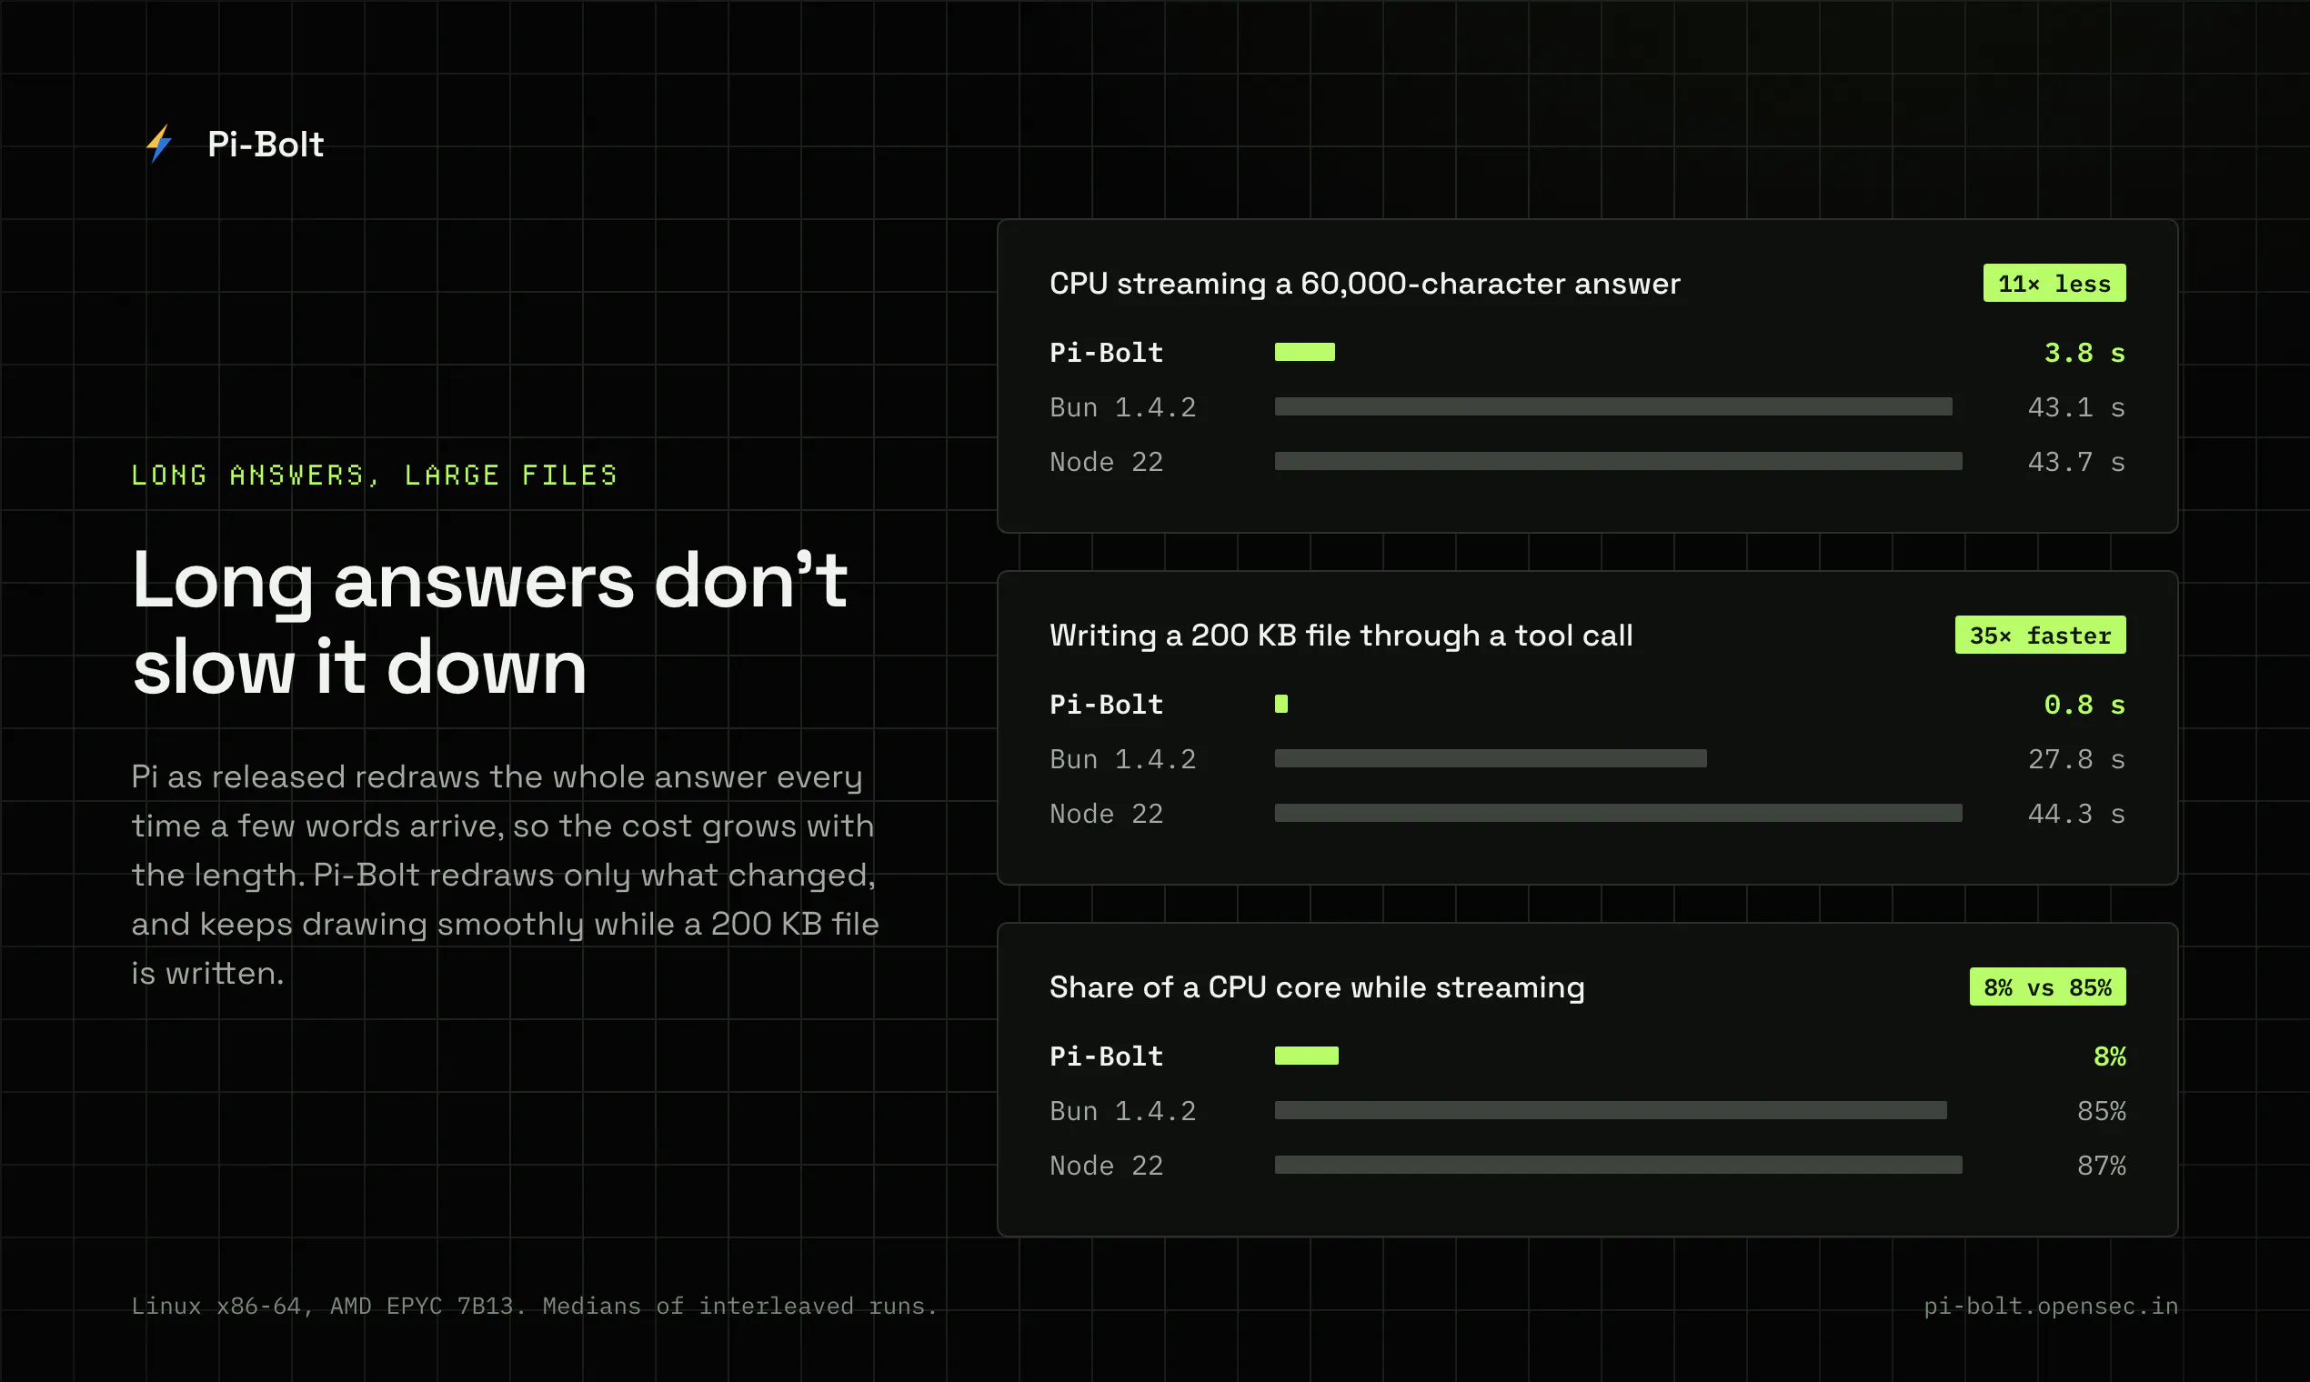Click 'Share of a CPU core while streaming' title
Viewport: 2310px width, 1382px height.
1317,987
